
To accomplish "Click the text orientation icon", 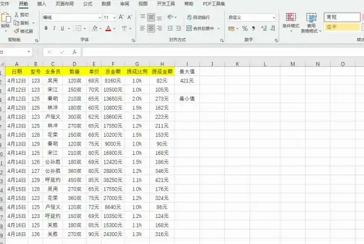I will [x=170, y=17].
